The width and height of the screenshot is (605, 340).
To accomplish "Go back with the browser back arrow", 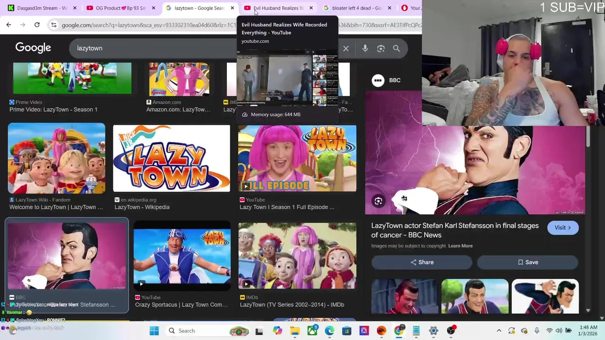I will [9, 25].
